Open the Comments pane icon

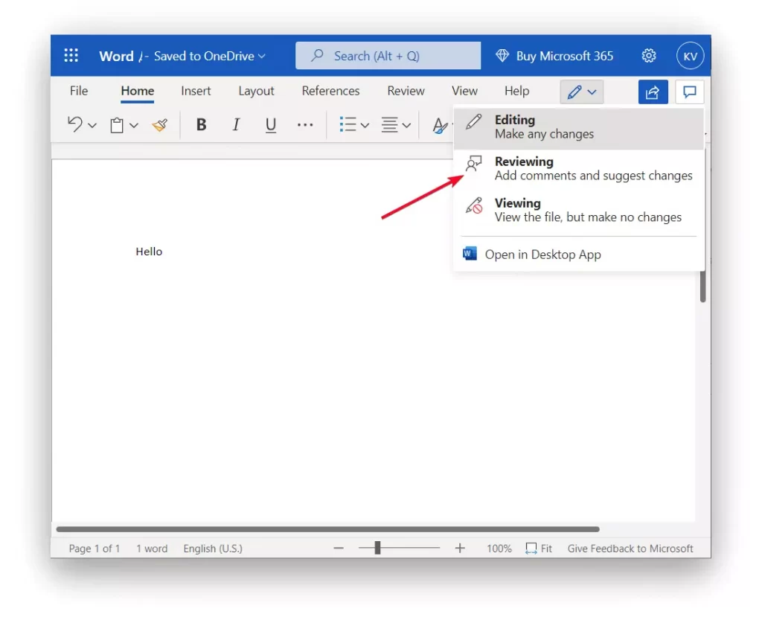(x=690, y=92)
